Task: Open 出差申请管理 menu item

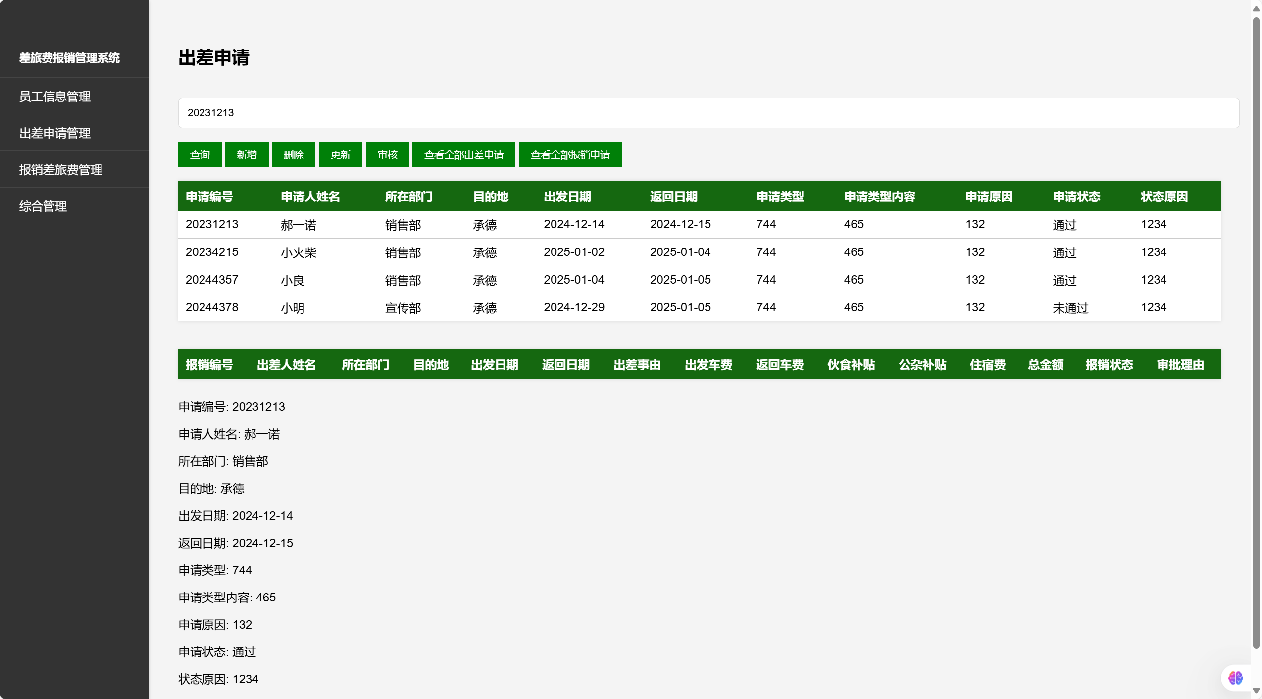Action: point(54,133)
